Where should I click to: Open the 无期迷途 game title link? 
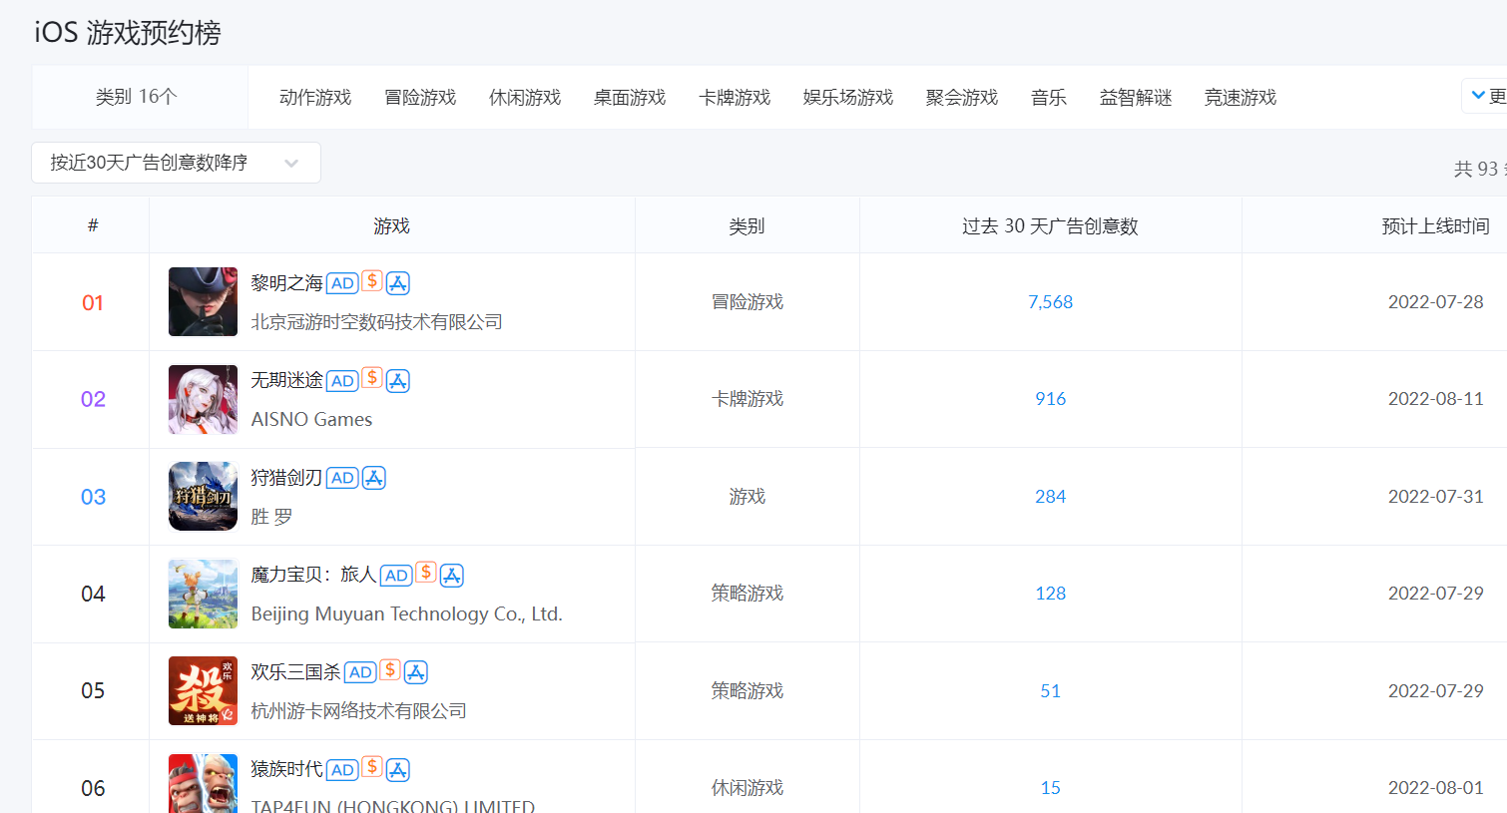[286, 380]
